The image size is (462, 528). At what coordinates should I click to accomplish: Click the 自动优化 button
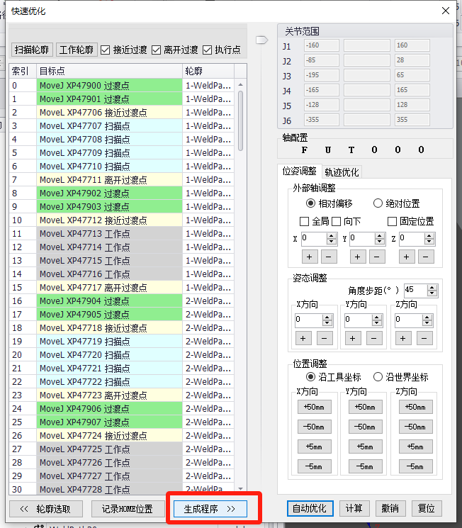click(x=310, y=509)
